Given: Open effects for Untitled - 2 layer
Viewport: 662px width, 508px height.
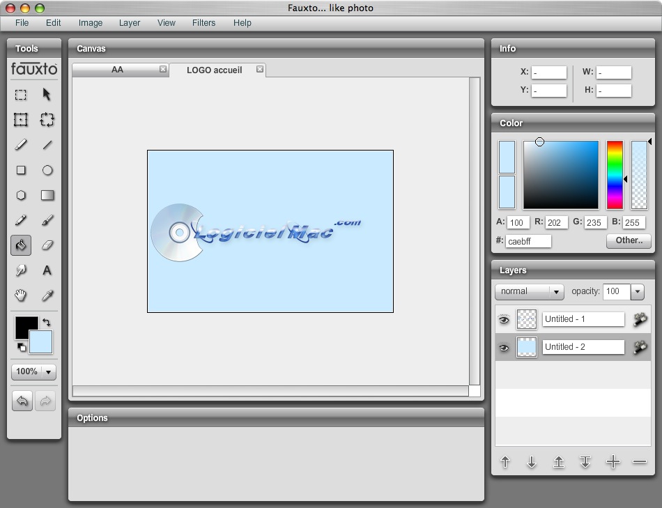Looking at the screenshot, I should (640, 348).
